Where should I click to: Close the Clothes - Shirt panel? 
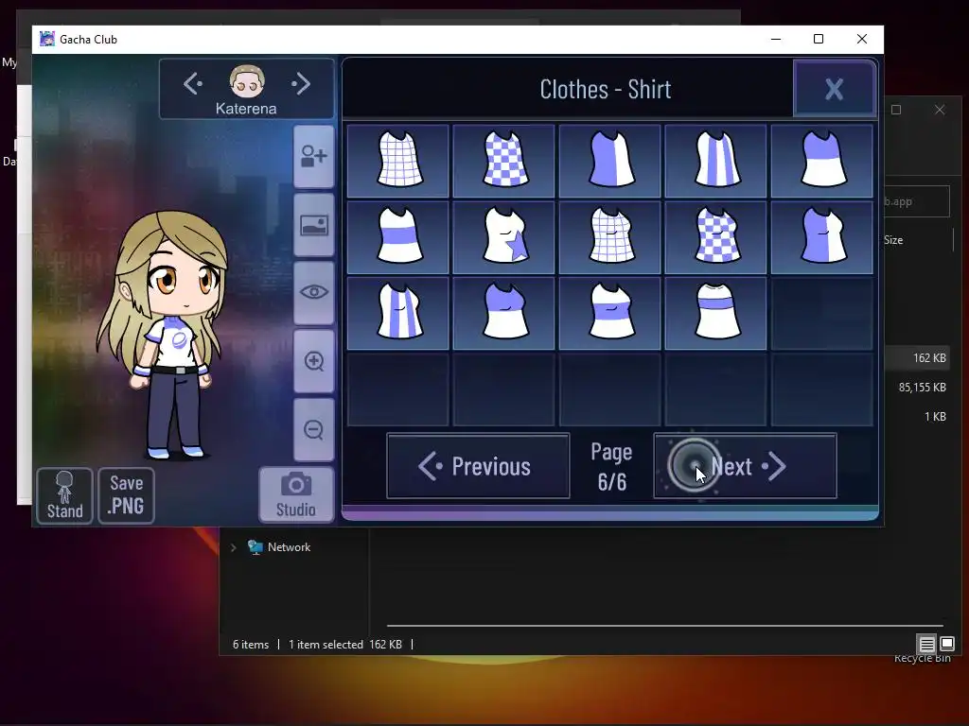[835, 89]
